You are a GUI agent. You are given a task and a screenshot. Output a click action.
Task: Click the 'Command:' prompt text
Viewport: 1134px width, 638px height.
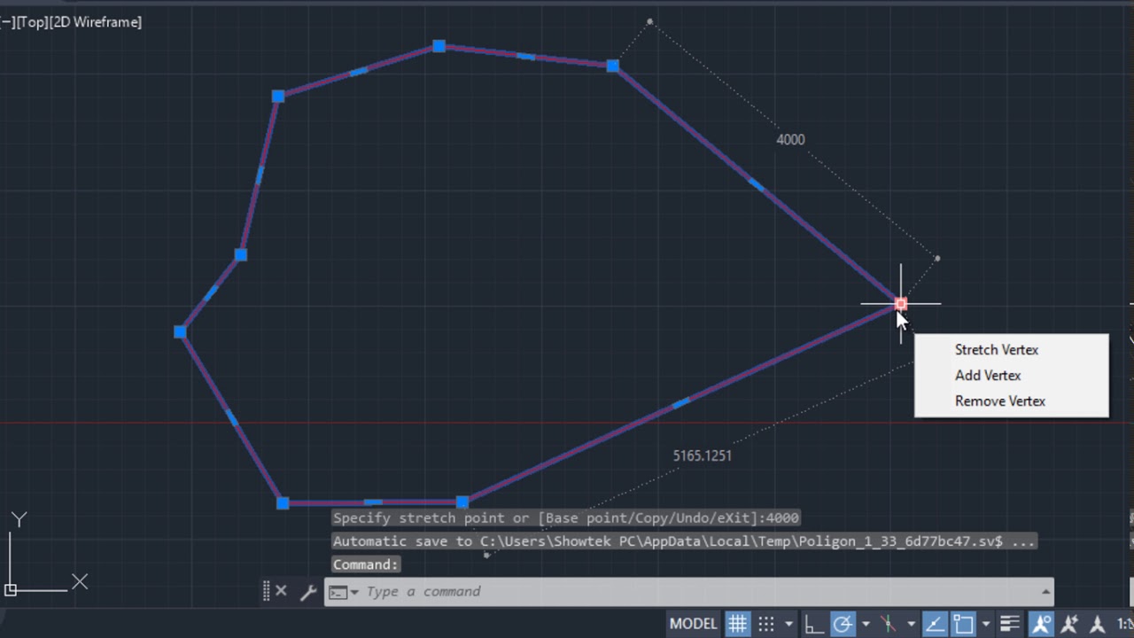click(x=366, y=564)
